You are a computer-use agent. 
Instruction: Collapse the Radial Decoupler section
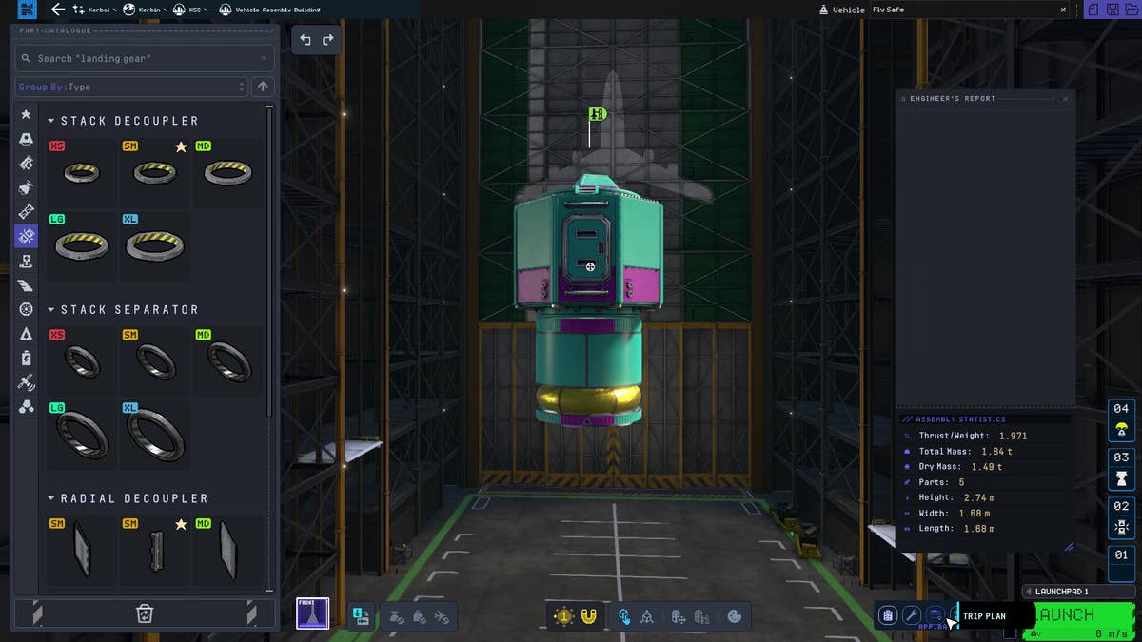click(51, 498)
